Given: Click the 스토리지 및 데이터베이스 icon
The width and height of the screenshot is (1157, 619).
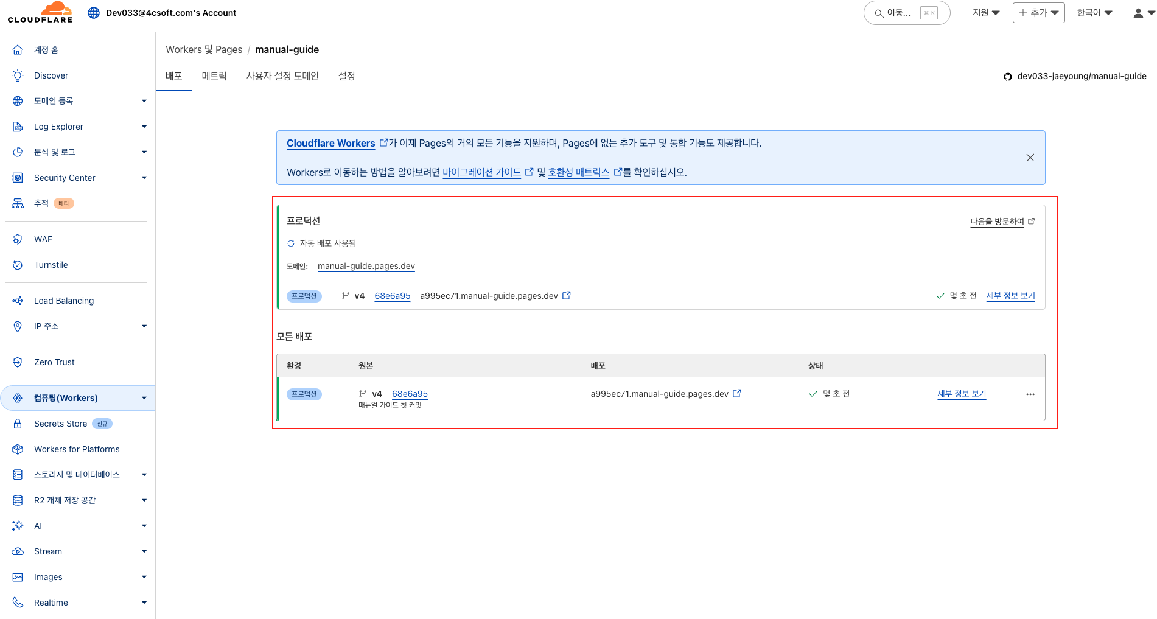Looking at the screenshot, I should point(18,475).
